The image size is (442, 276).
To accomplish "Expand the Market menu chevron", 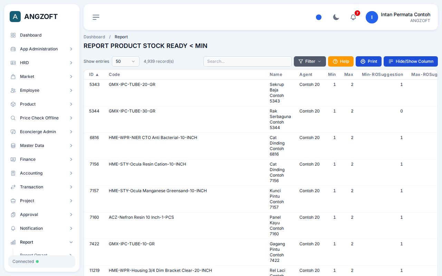I will (71, 77).
